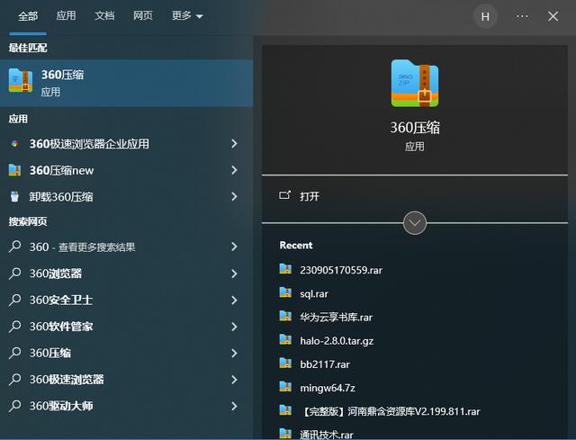The image size is (576, 440).
Task: Click search icon beside 360 - 查看更多搜索结果
Action: tap(14, 247)
